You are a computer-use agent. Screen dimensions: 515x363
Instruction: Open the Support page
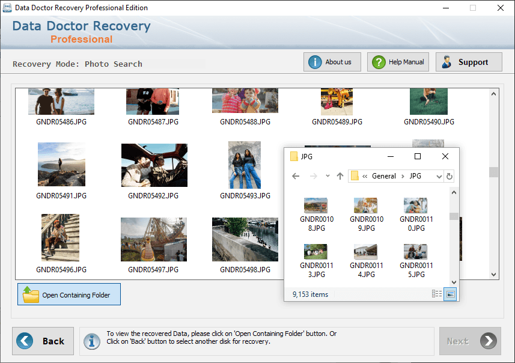point(469,62)
